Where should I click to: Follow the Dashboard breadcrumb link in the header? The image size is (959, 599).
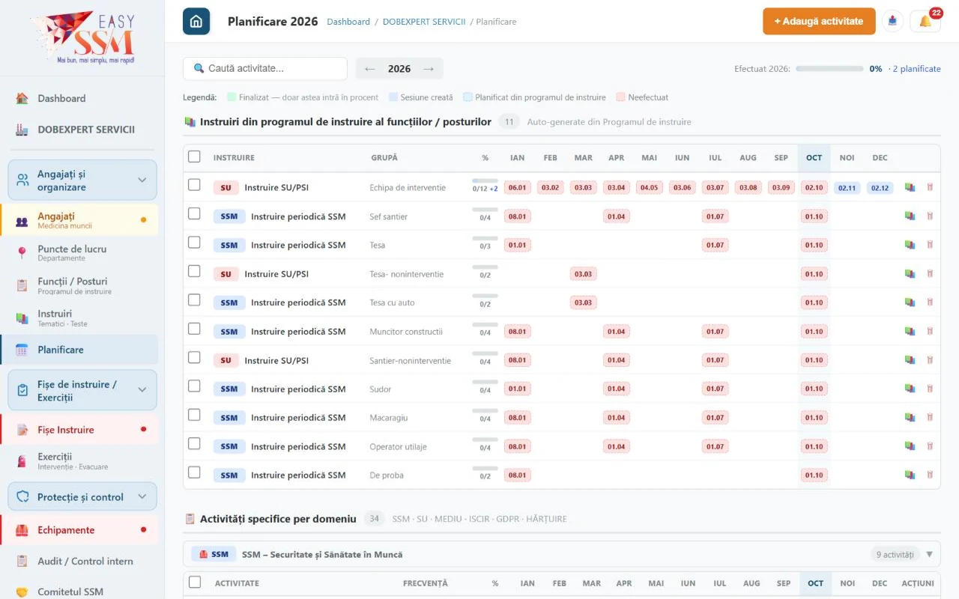348,22
